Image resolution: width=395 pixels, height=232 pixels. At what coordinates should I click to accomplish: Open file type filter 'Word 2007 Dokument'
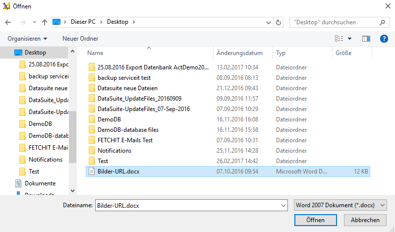point(340,205)
